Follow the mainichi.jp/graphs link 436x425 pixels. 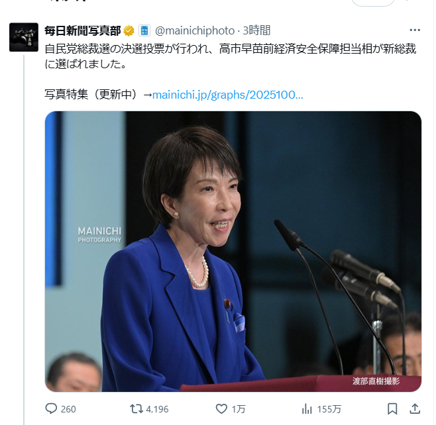click(x=228, y=95)
